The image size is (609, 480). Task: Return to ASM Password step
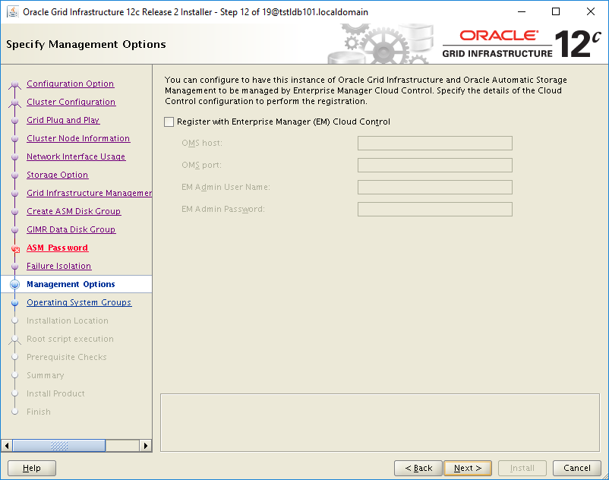[x=58, y=248]
